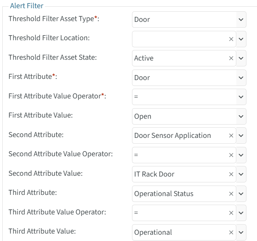The width and height of the screenshot is (257, 241).
Task: Remove Operational Status third attribute
Action: pos(231,194)
